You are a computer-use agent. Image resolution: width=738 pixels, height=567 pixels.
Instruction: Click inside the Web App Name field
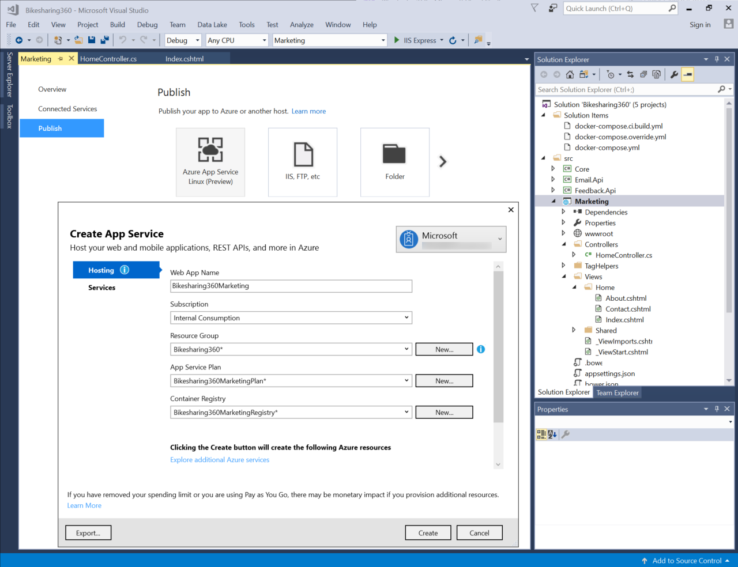tap(291, 286)
